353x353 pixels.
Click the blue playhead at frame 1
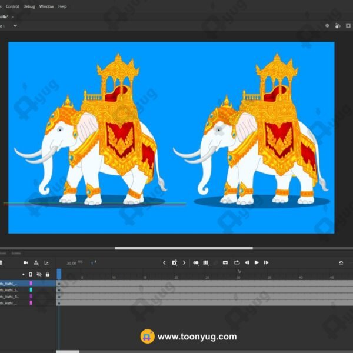[59, 274]
